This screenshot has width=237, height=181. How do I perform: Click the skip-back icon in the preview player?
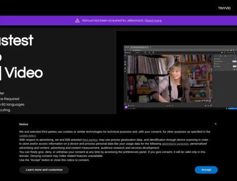[x=167, y=106]
